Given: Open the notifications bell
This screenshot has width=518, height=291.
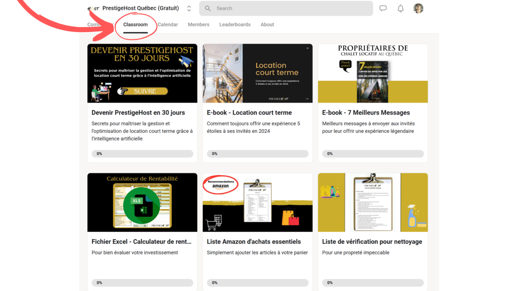Looking at the screenshot, I should (x=400, y=8).
